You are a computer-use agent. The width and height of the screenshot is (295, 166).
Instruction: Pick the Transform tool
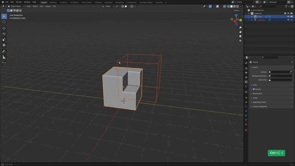click(x=4, y=45)
